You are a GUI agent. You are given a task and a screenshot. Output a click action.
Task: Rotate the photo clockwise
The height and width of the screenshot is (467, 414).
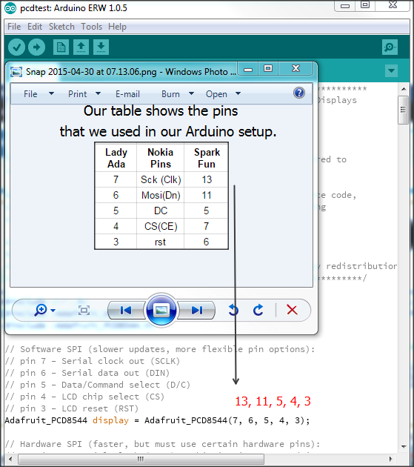(258, 310)
